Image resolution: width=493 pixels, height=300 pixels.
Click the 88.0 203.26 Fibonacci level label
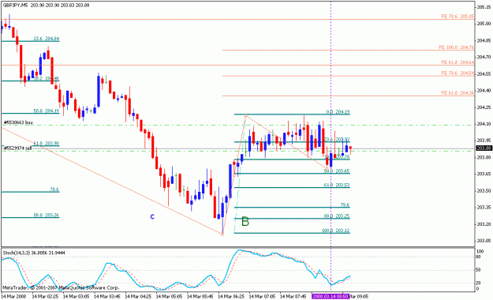click(x=47, y=216)
